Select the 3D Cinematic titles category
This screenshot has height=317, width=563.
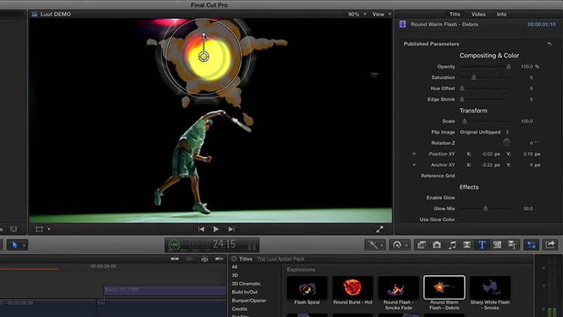click(246, 284)
